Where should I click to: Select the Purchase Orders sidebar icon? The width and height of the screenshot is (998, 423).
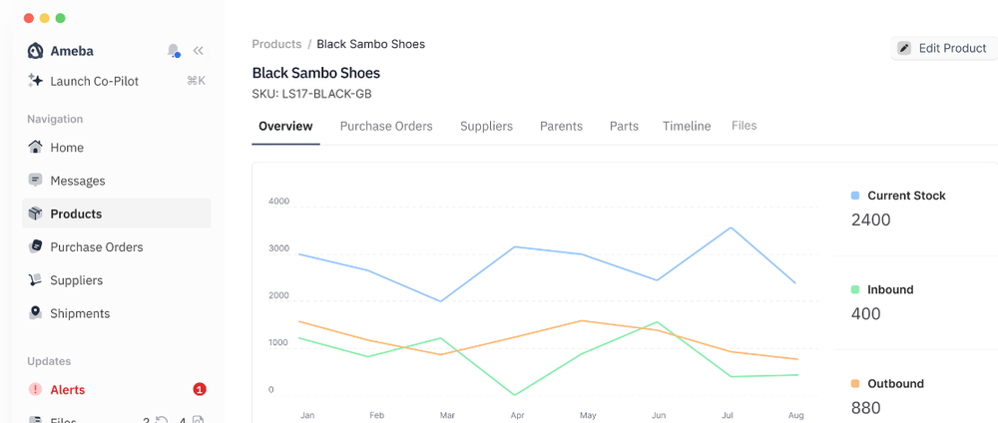[x=36, y=246]
